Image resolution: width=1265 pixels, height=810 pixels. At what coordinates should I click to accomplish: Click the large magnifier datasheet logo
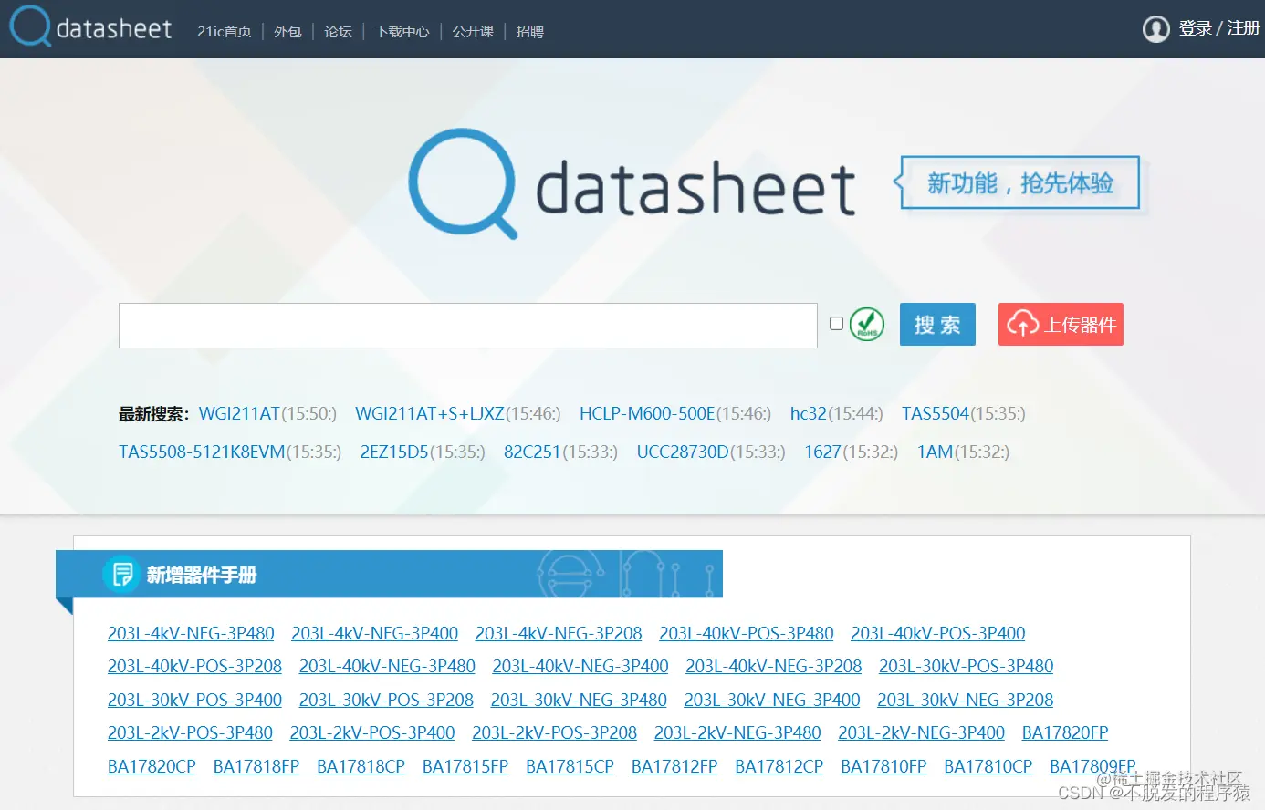point(632,184)
